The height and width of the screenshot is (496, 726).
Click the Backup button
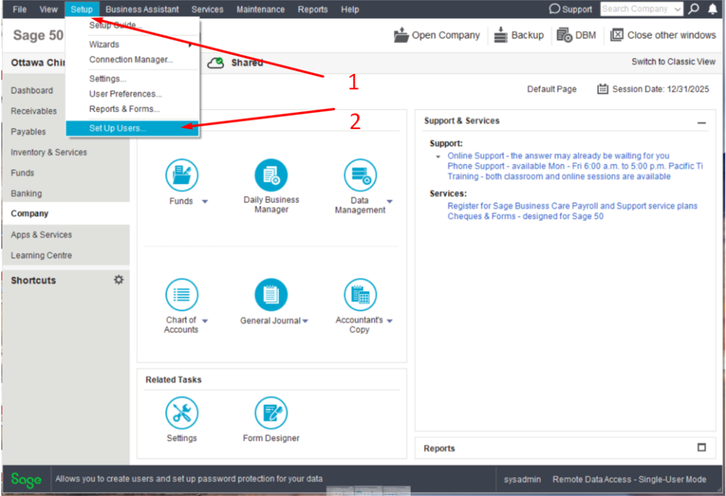(518, 35)
